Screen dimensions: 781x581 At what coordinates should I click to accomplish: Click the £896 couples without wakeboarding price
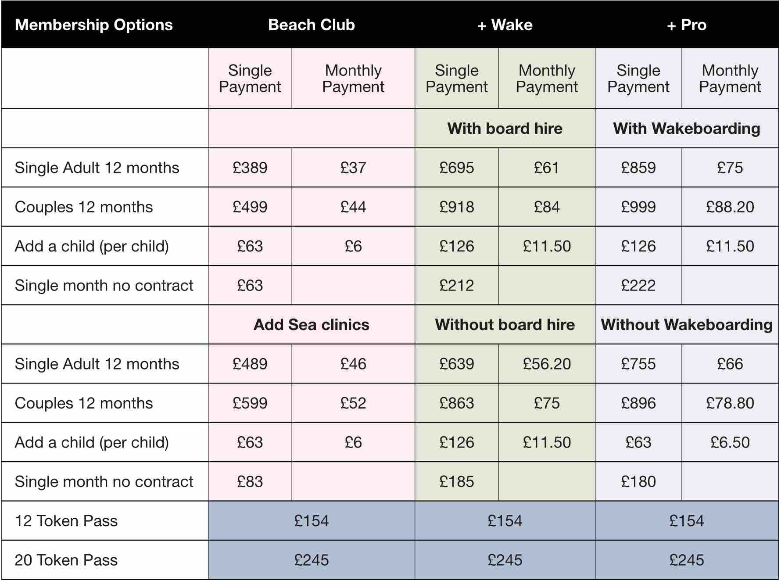pos(638,403)
